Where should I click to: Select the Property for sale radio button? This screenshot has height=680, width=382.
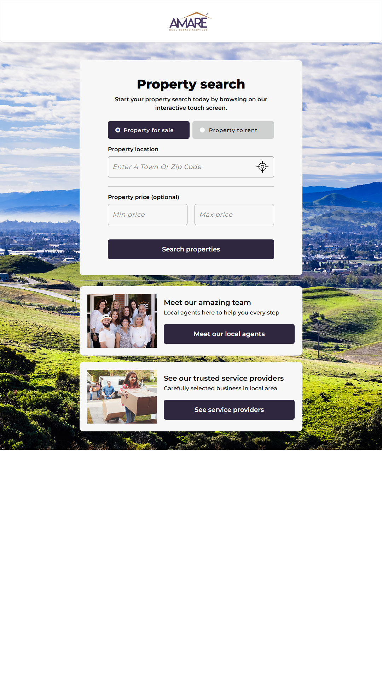click(x=149, y=130)
